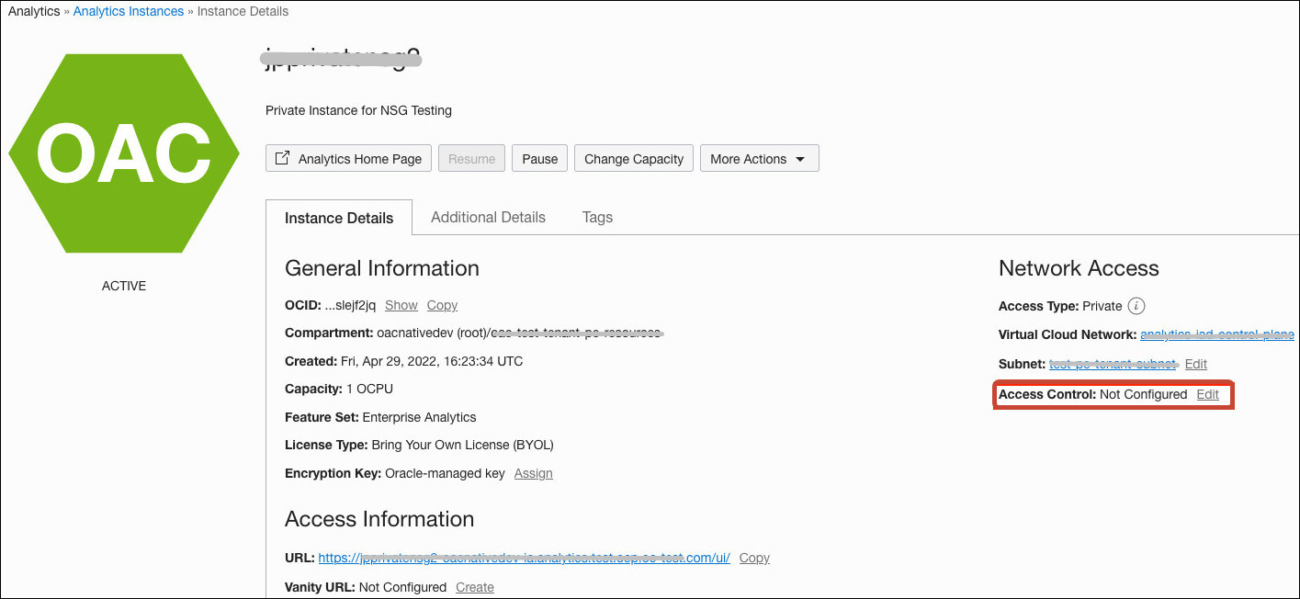Open the instance URL link
The height and width of the screenshot is (599, 1300).
click(525, 558)
